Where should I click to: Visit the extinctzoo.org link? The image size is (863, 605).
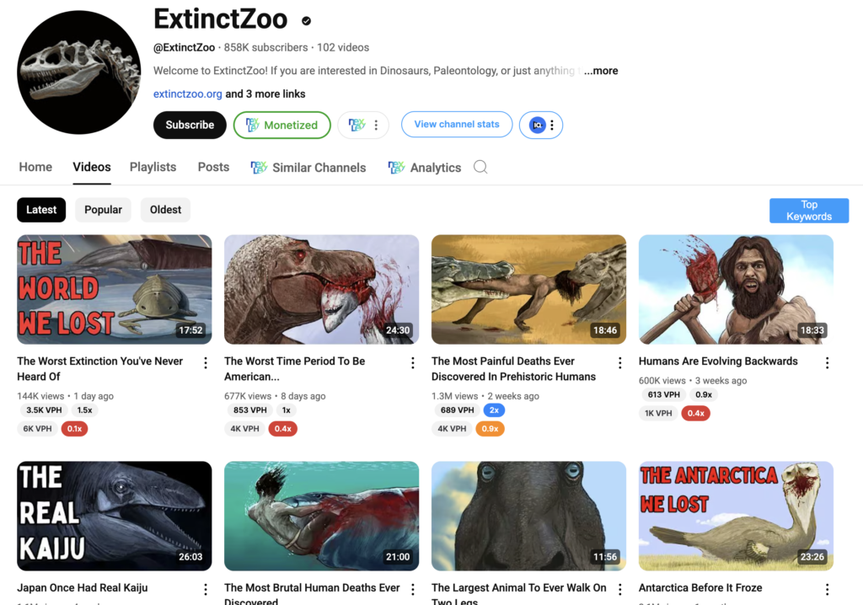point(188,94)
